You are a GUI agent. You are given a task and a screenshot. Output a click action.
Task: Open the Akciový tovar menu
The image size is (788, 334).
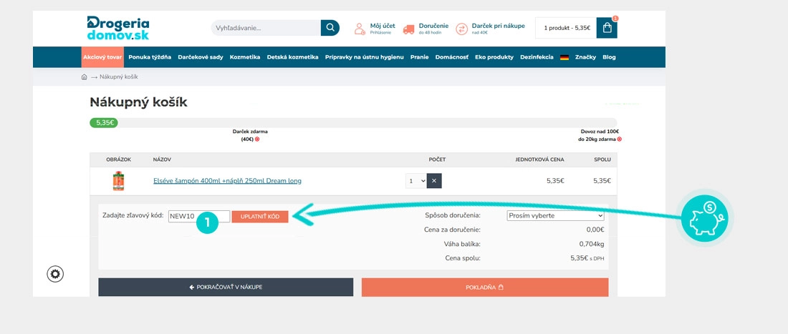pyautogui.click(x=102, y=57)
